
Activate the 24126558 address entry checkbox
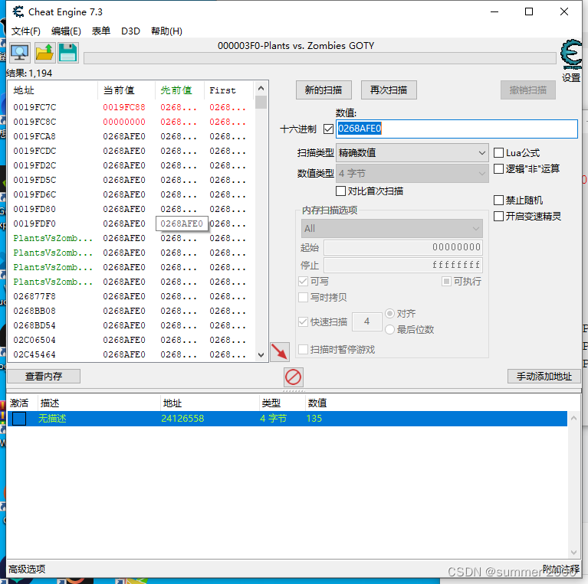click(x=18, y=419)
